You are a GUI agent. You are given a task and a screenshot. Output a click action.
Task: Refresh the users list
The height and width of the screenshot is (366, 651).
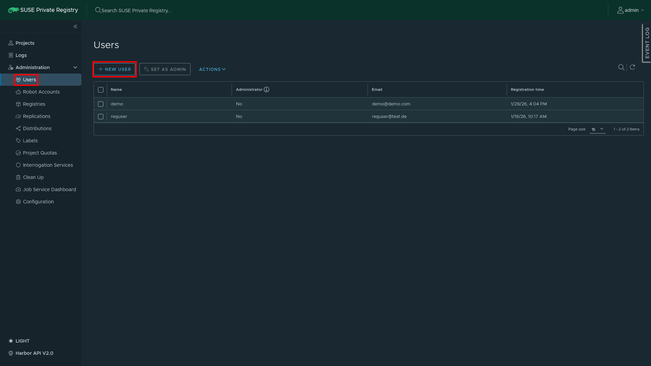(632, 67)
